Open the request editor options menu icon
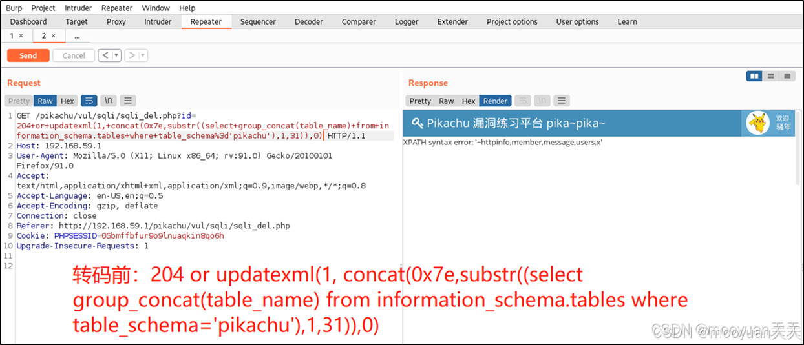The height and width of the screenshot is (345, 804). click(128, 101)
